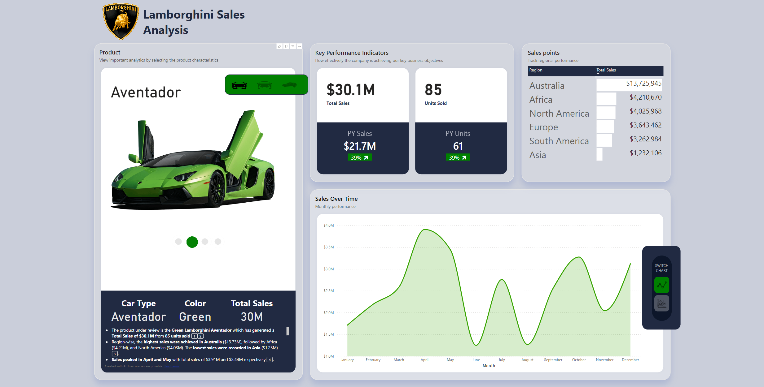Select the Europe region row

[595, 127]
